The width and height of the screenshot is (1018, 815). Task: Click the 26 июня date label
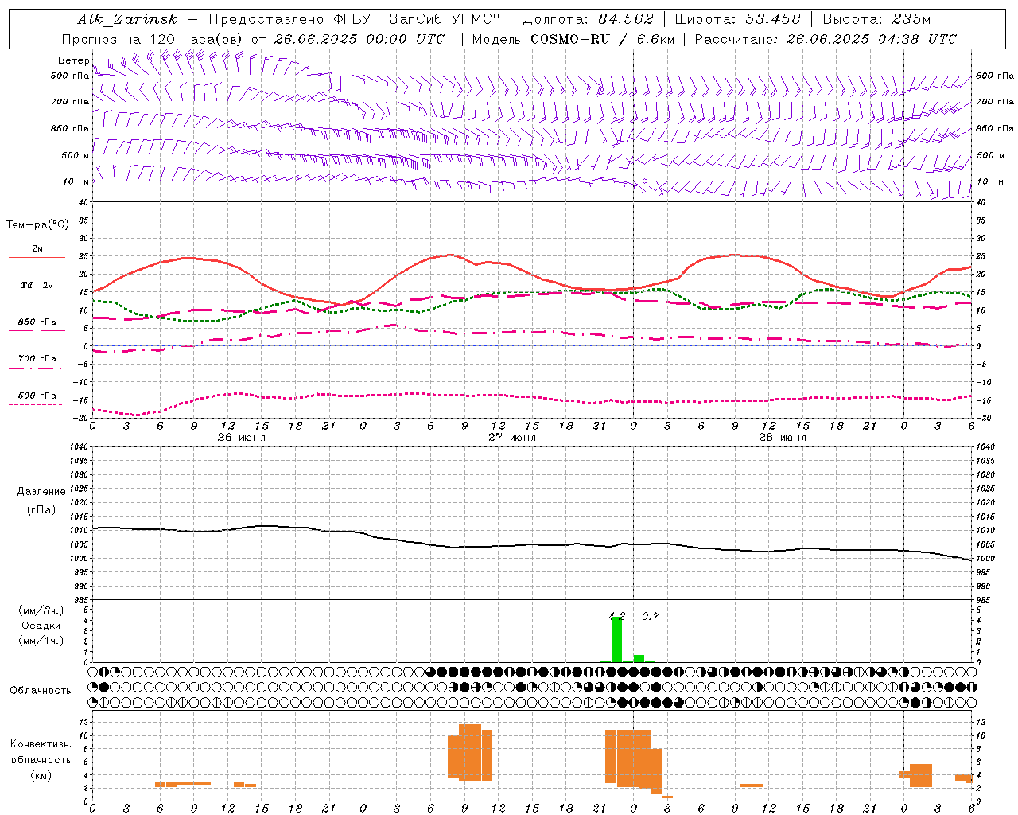pyautogui.click(x=241, y=437)
